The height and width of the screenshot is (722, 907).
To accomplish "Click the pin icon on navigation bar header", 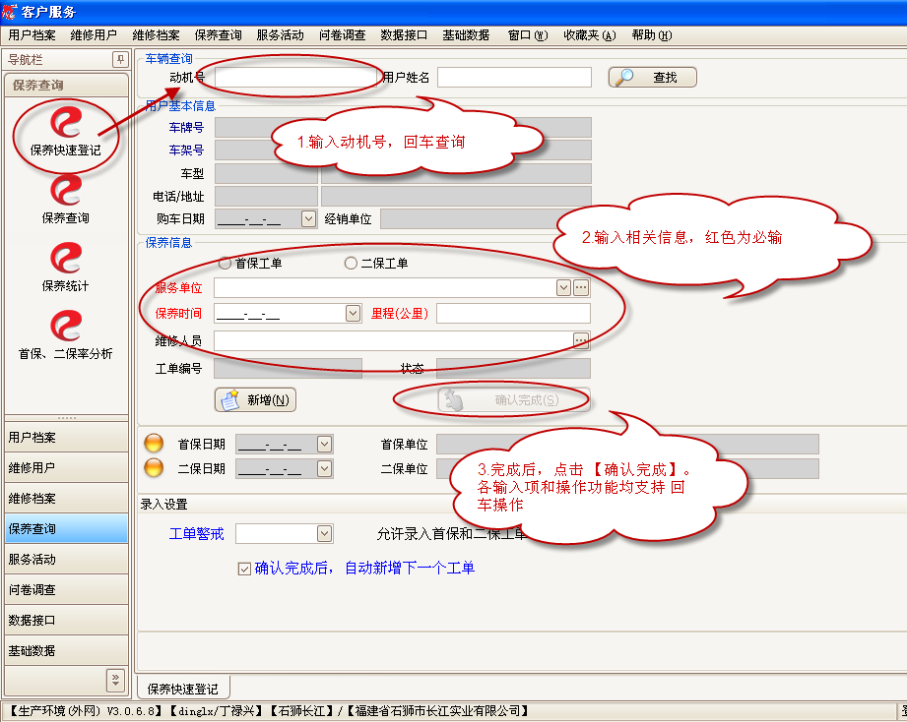I will (x=120, y=60).
